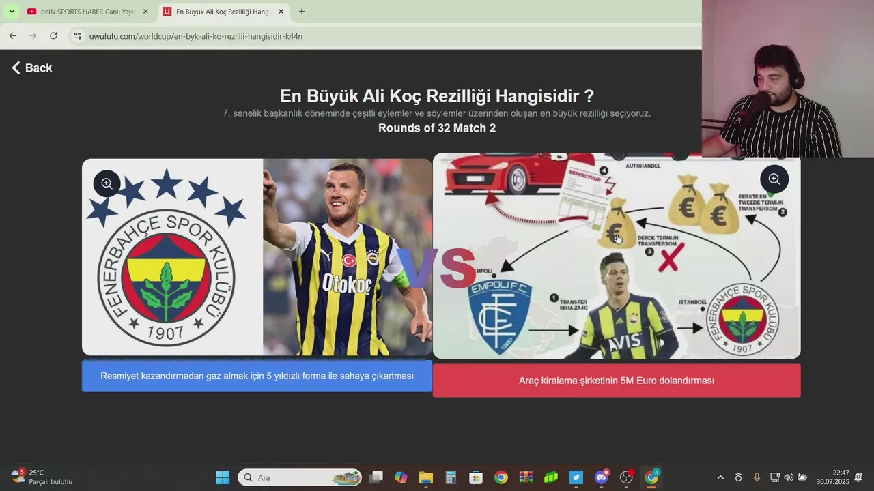Select the Fenerbahçe five-star logo picture

coord(257,257)
